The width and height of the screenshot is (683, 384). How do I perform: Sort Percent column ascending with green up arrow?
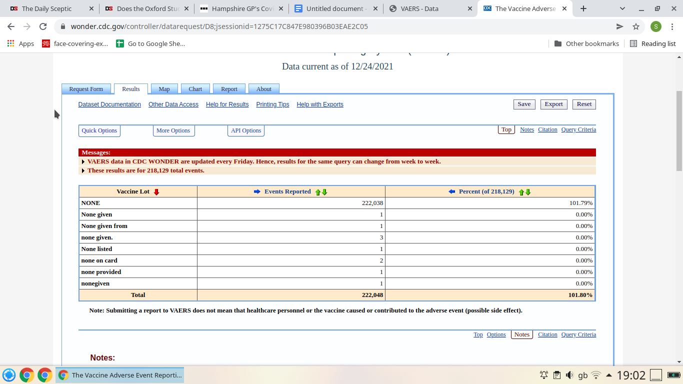coord(521,192)
